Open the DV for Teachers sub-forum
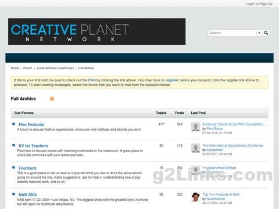Screen dimensions: 279x209 coord(33,146)
